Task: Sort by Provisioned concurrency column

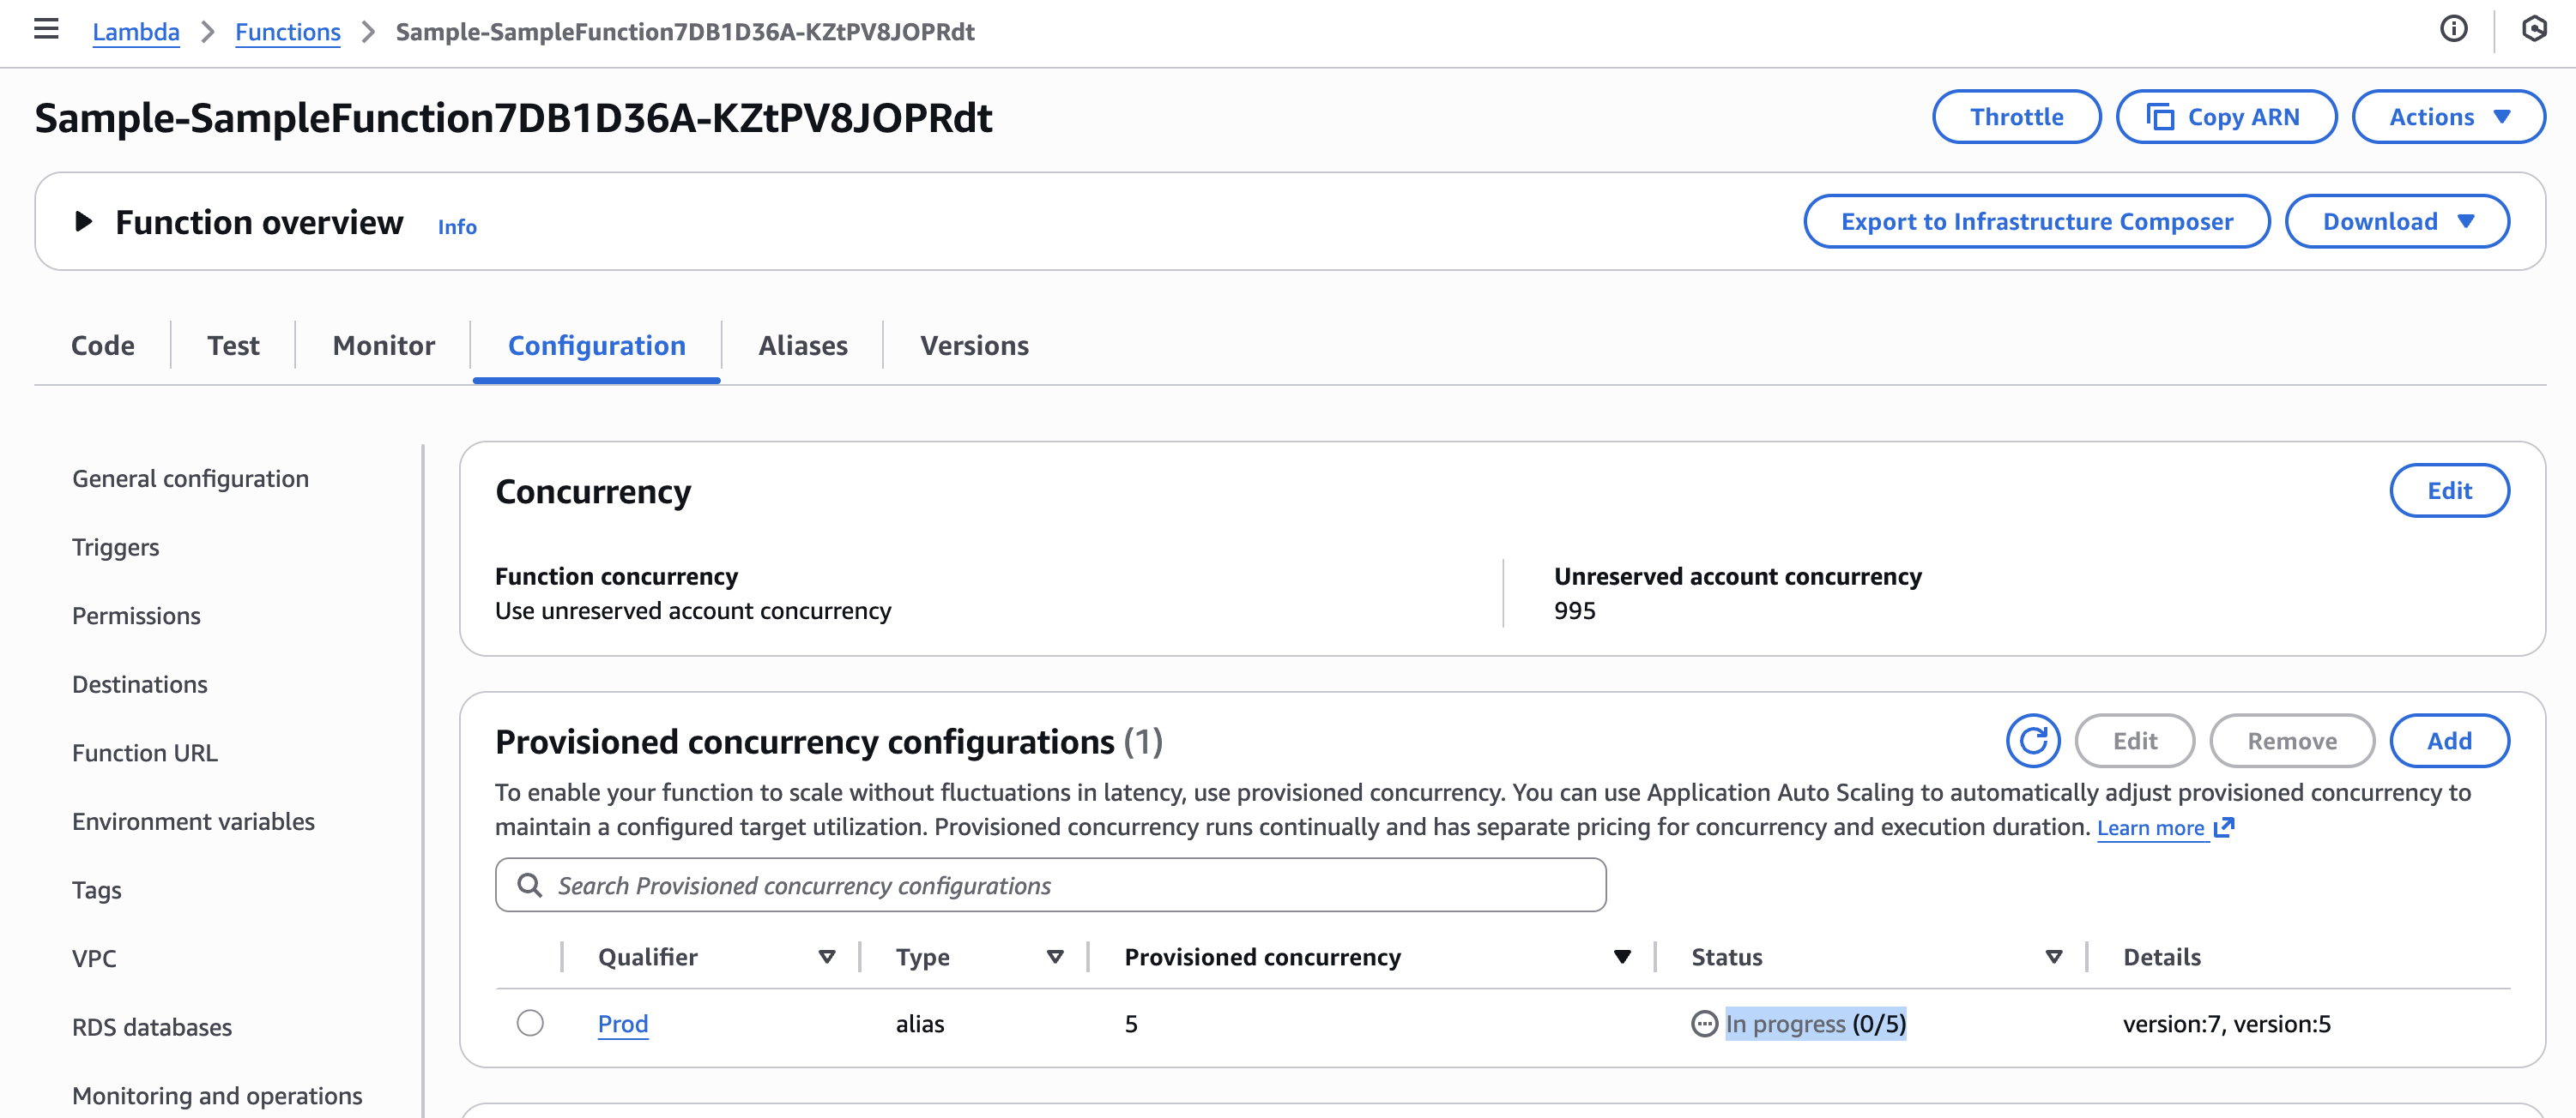Action: click(x=1621, y=956)
